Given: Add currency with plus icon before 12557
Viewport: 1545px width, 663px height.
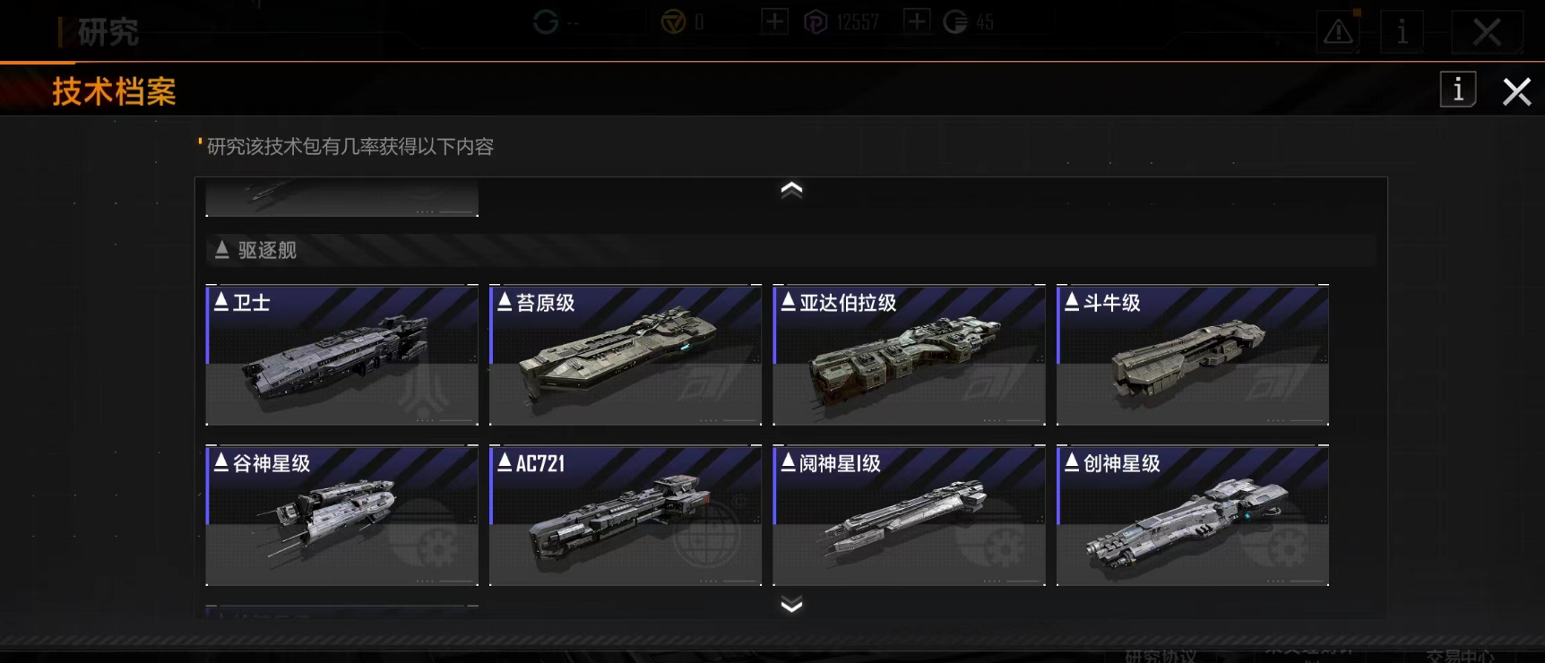Looking at the screenshot, I should [x=774, y=22].
